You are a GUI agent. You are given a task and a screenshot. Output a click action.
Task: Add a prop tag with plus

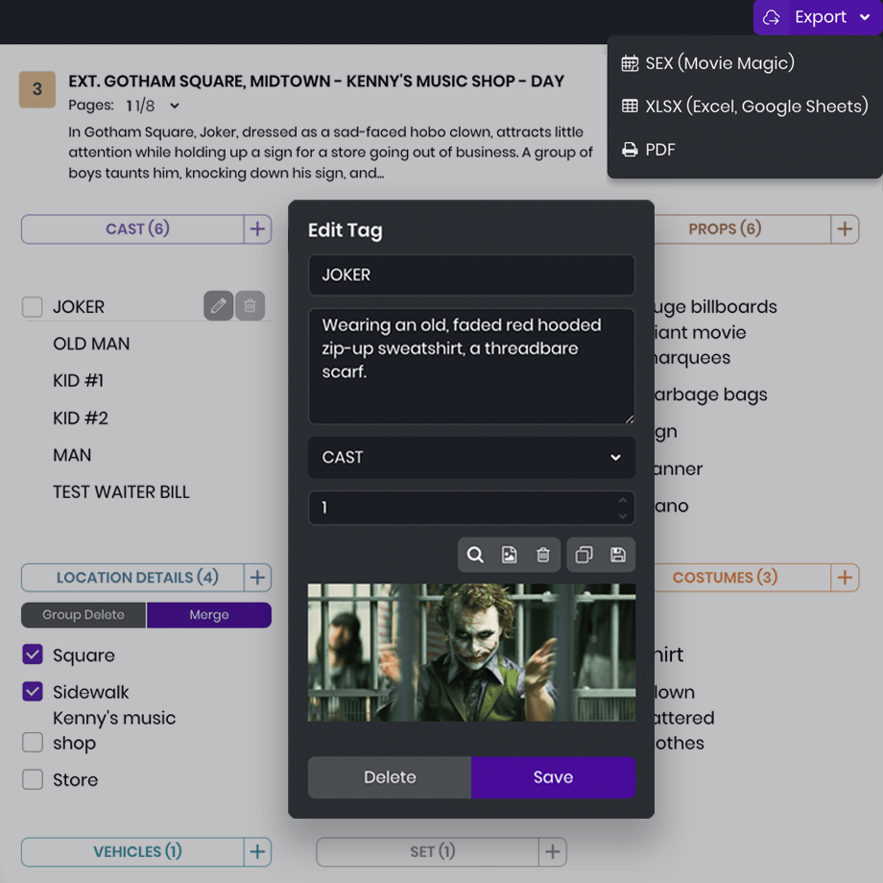click(845, 229)
